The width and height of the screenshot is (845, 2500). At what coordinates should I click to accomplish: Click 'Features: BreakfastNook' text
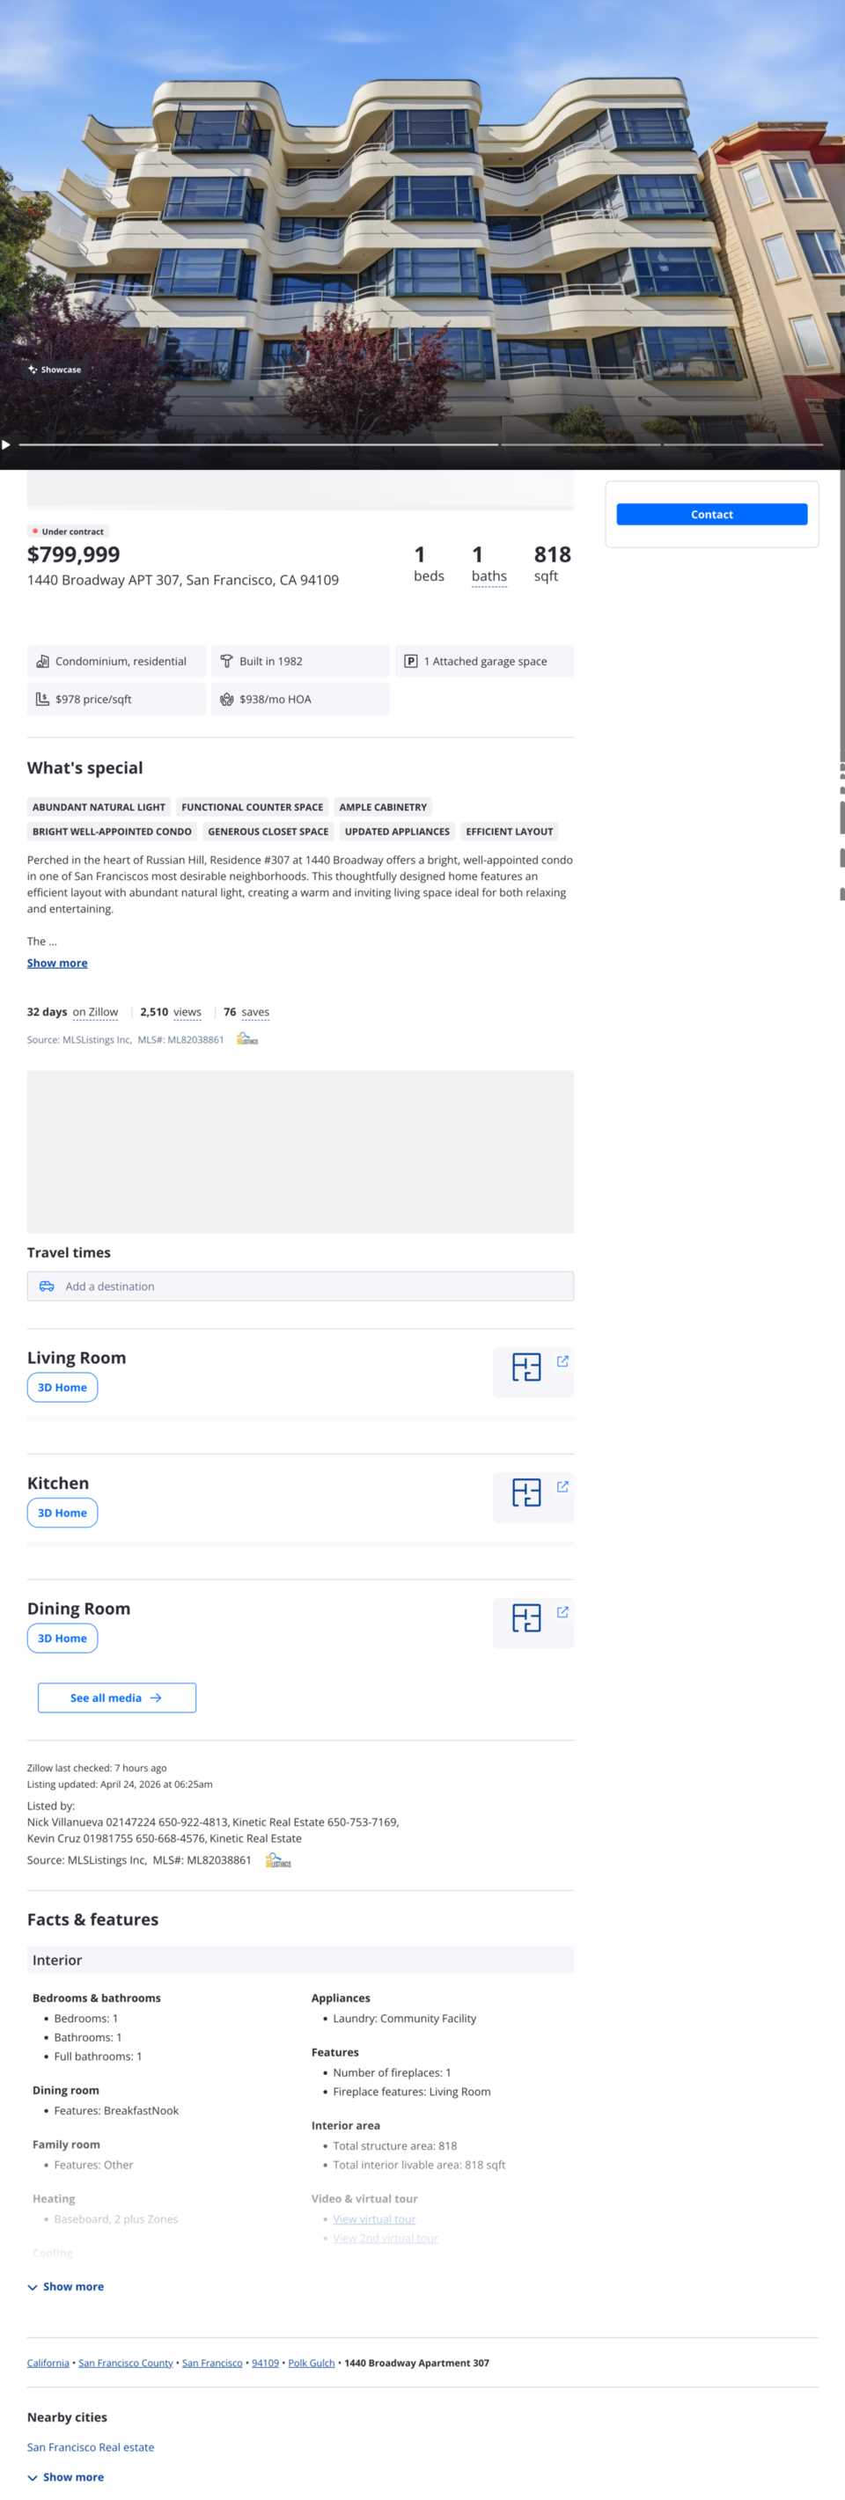pyautogui.click(x=116, y=2110)
